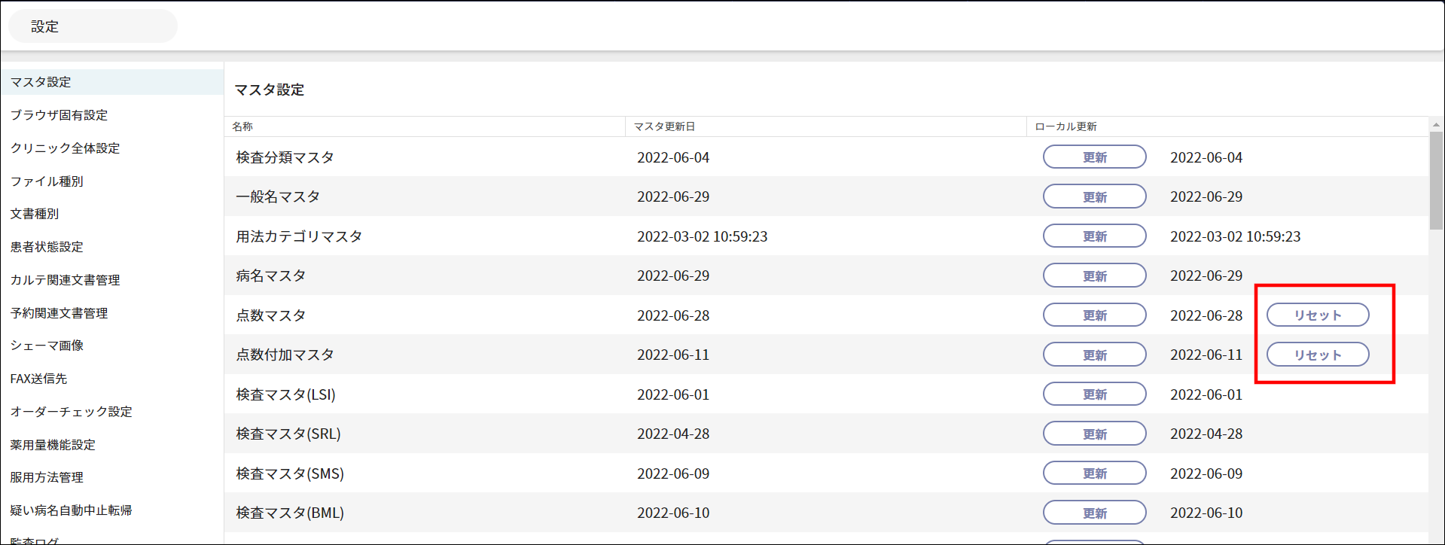
Task: Select カルテ関連文書管理 in the sidebar
Action: (x=65, y=280)
